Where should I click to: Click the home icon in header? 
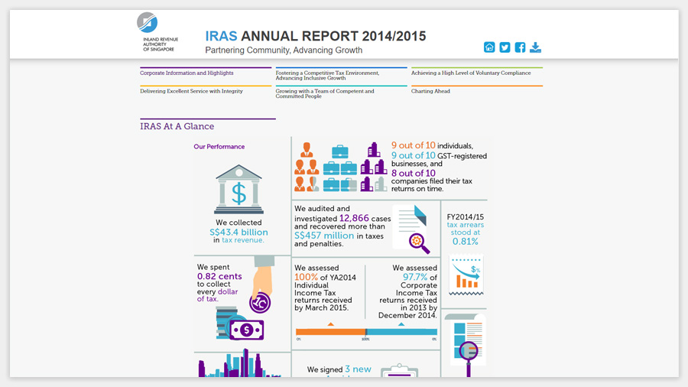point(489,47)
